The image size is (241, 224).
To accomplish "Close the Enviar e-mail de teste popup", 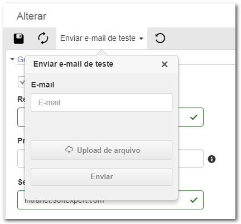I will click(165, 64).
